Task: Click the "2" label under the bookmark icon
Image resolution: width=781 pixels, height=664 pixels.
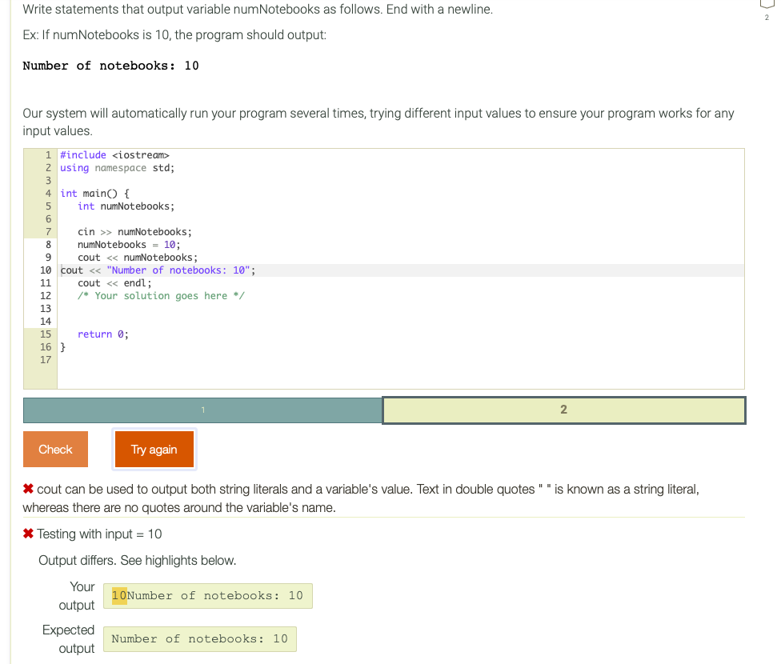Action: coord(767,17)
